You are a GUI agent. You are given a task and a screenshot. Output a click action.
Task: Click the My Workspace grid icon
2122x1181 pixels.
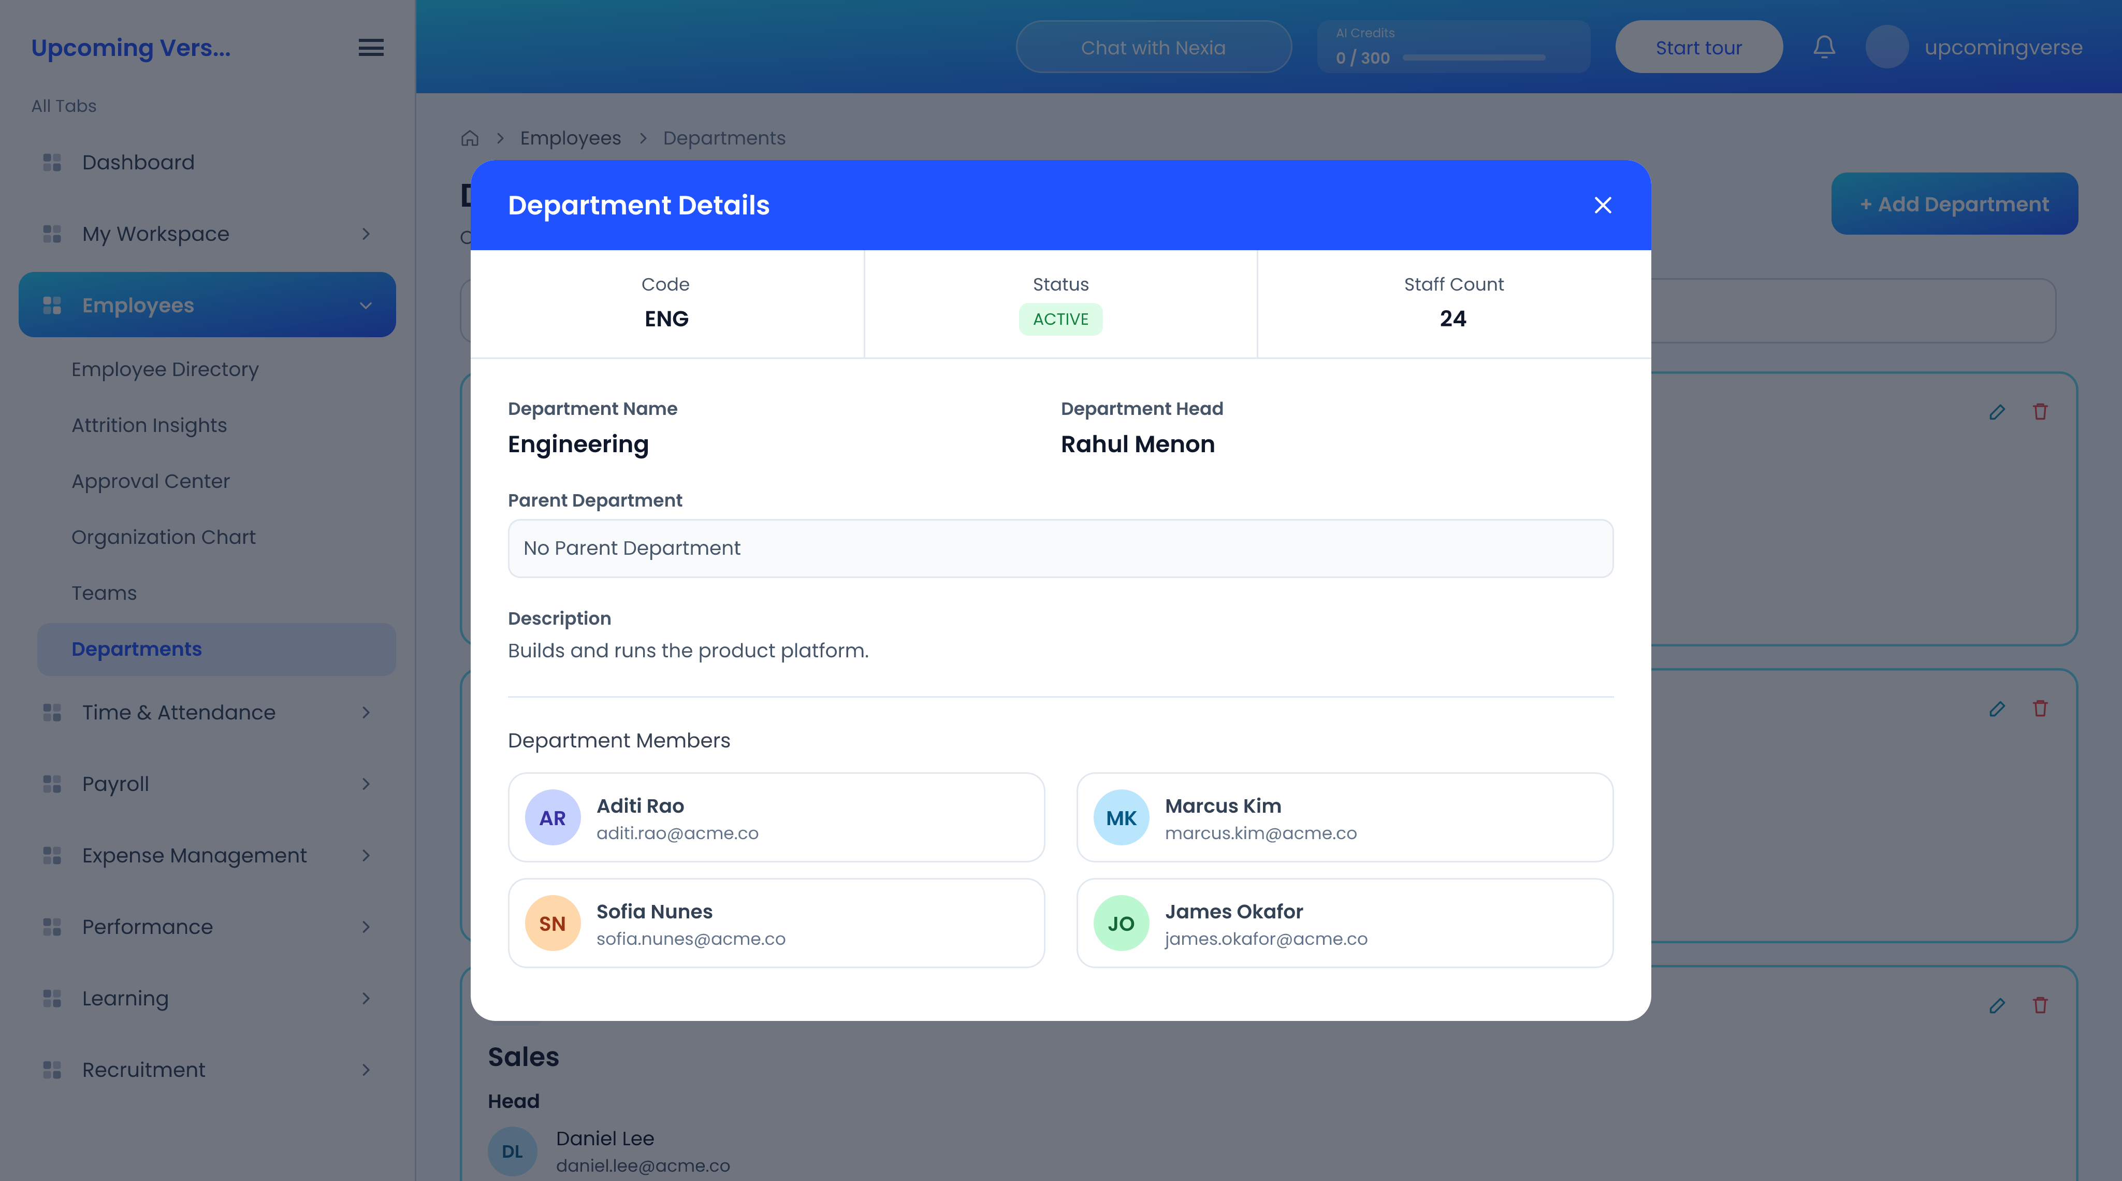pyautogui.click(x=52, y=234)
